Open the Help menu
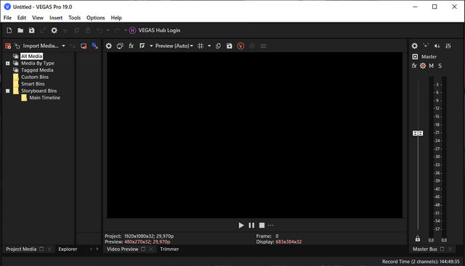This screenshot has width=465, height=266. click(116, 17)
